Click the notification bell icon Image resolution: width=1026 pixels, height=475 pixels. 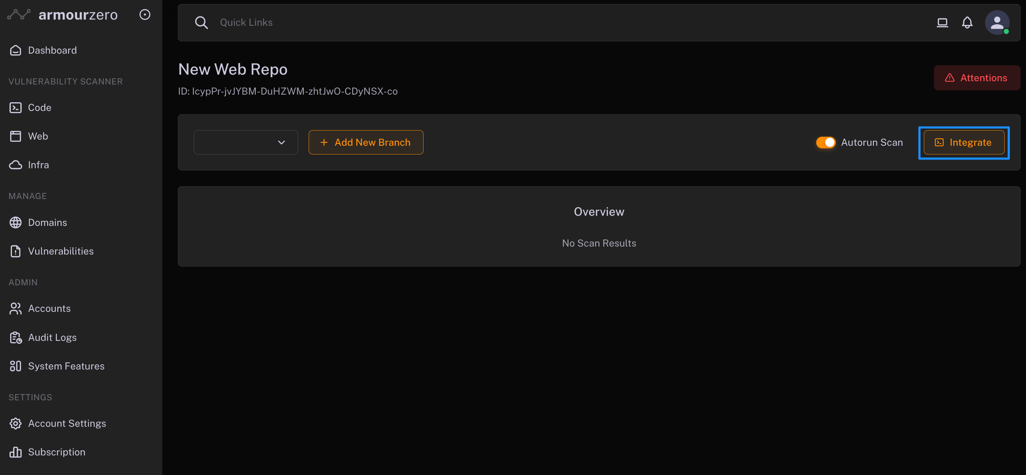(967, 23)
